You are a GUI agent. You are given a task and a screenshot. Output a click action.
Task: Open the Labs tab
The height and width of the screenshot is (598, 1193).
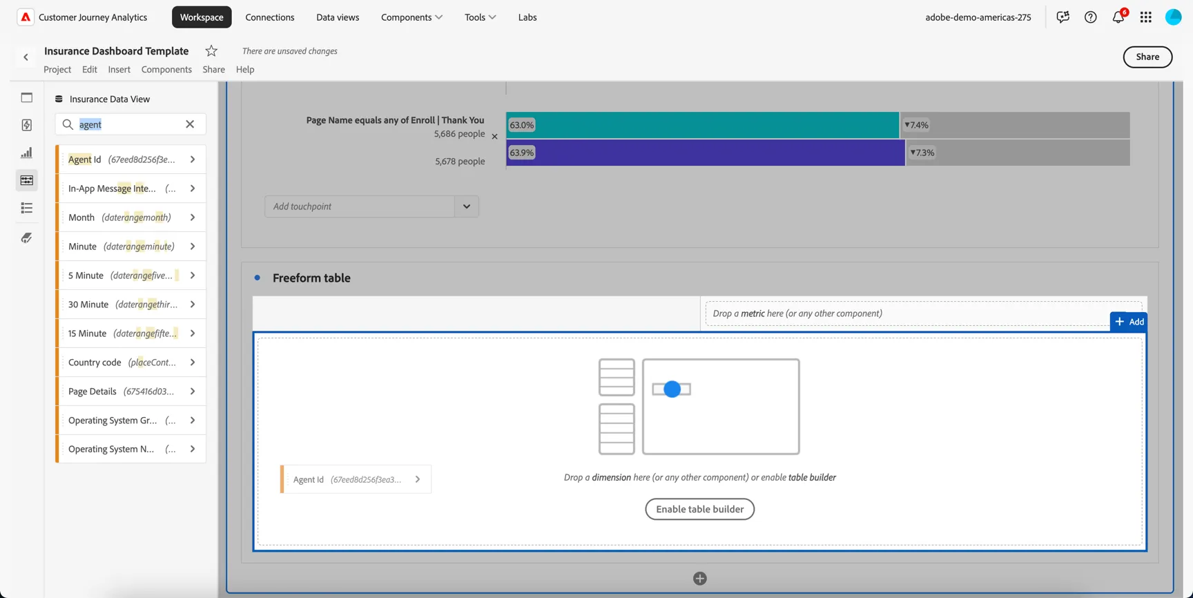[x=527, y=17]
